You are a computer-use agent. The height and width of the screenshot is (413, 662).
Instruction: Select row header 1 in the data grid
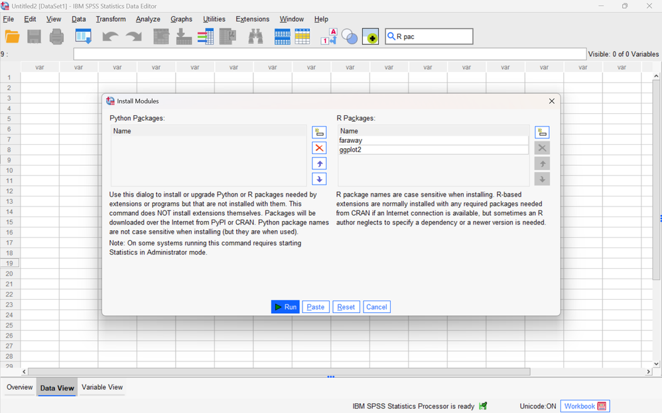click(9, 77)
